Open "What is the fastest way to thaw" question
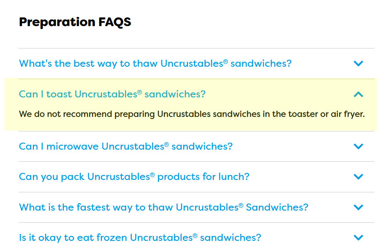Viewport: 386px width, 250px height. (x=163, y=207)
